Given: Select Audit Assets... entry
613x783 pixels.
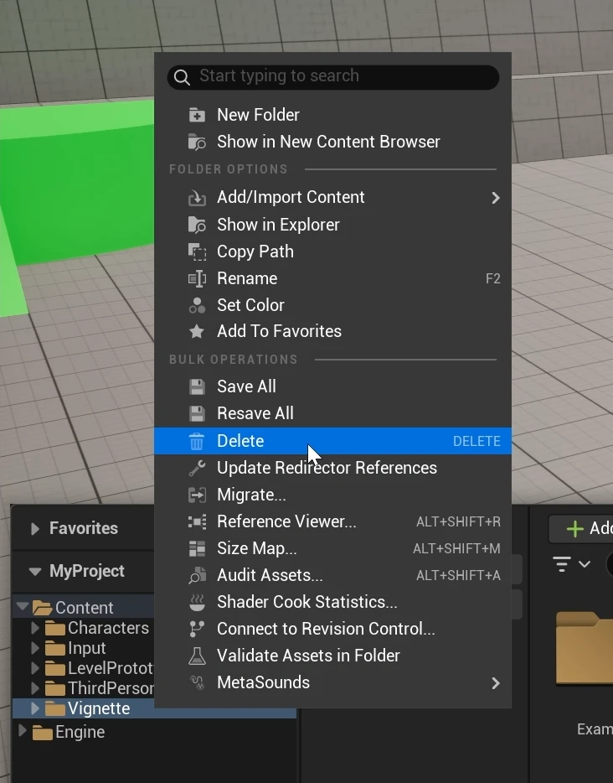Looking at the screenshot, I should [x=332, y=575].
